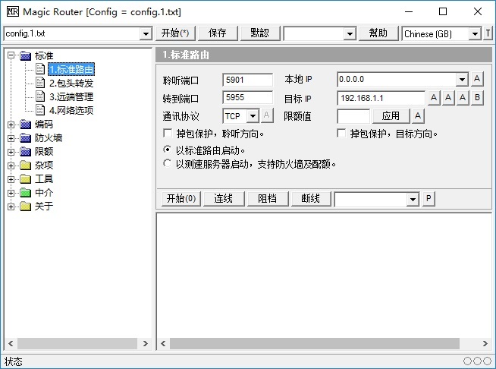Click the T button beside the language selector
This screenshot has width=496, height=369.
(488, 33)
